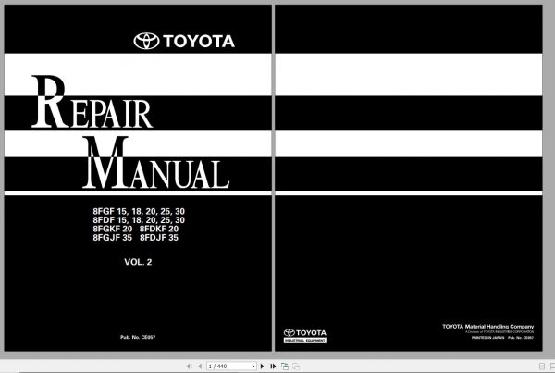Click the '8FDF 15, 18, 20, 25, 30' model line
The image size is (555, 373).
coord(139,220)
